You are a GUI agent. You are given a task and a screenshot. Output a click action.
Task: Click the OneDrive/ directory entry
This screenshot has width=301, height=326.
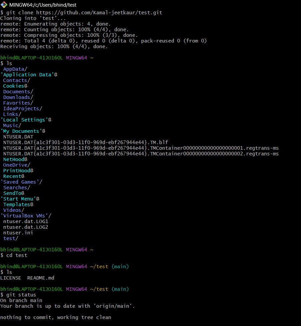coord(17,165)
